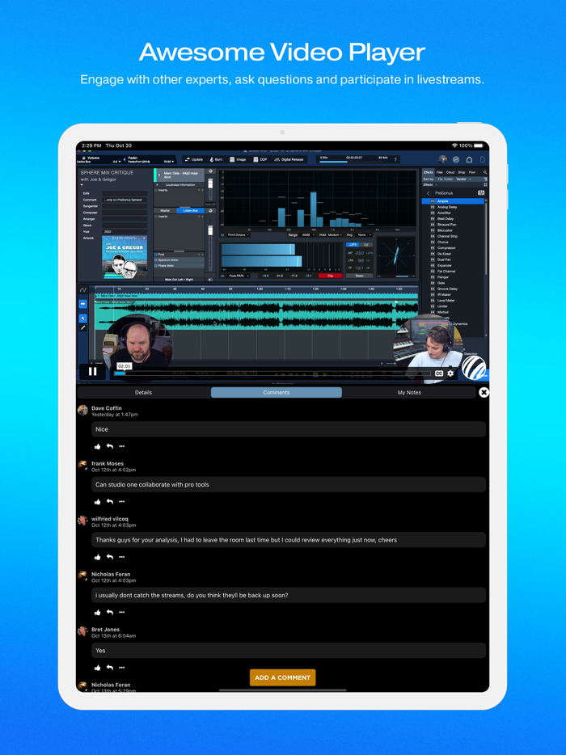This screenshot has width=566, height=755.
Task: Open the Vendor sort dropdown
Action: (463, 179)
